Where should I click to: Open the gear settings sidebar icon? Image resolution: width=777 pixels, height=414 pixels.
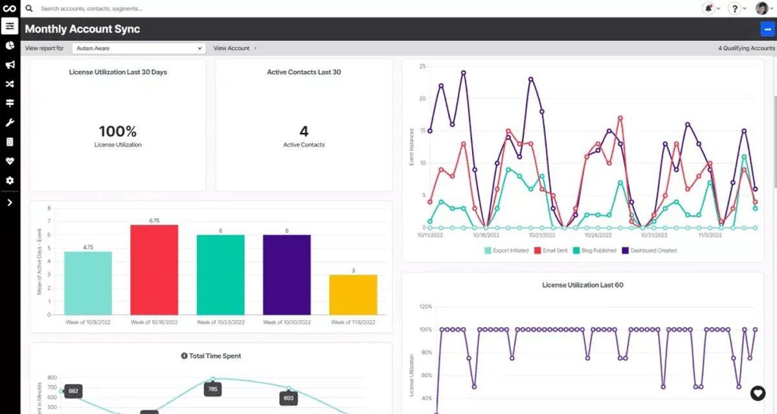pyautogui.click(x=10, y=181)
